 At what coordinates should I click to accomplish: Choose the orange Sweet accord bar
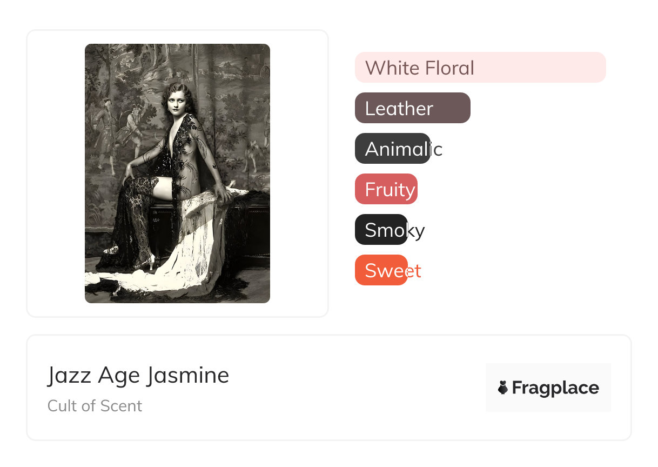[381, 270]
